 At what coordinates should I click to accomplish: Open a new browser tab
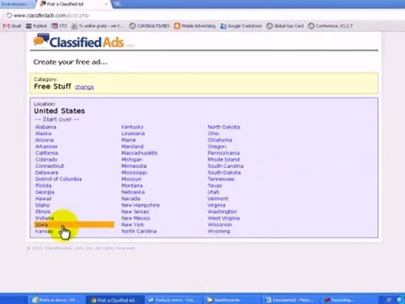pos(117,4)
